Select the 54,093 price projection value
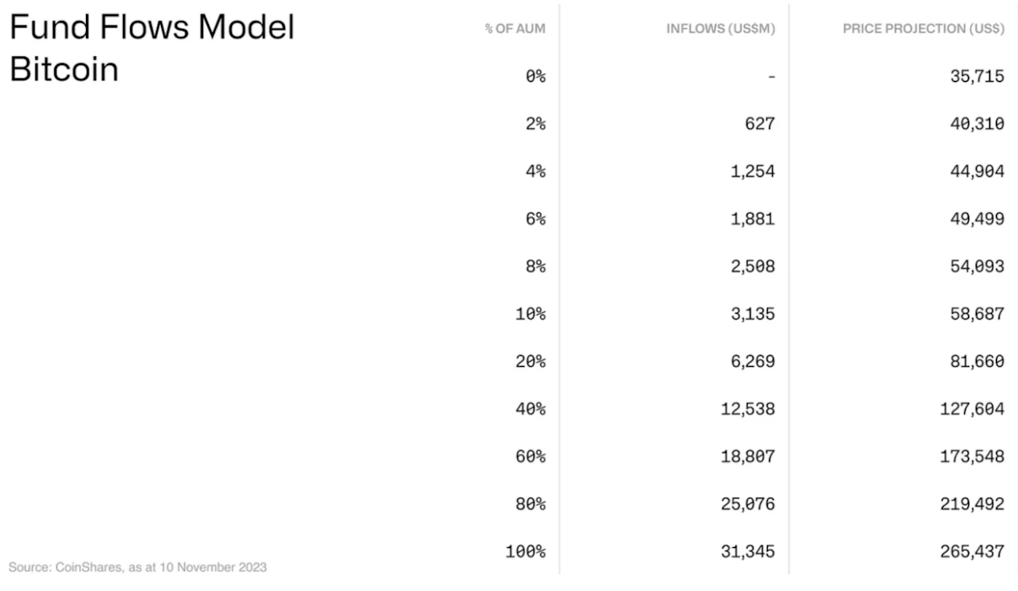This screenshot has width=1018, height=591. pos(976,267)
